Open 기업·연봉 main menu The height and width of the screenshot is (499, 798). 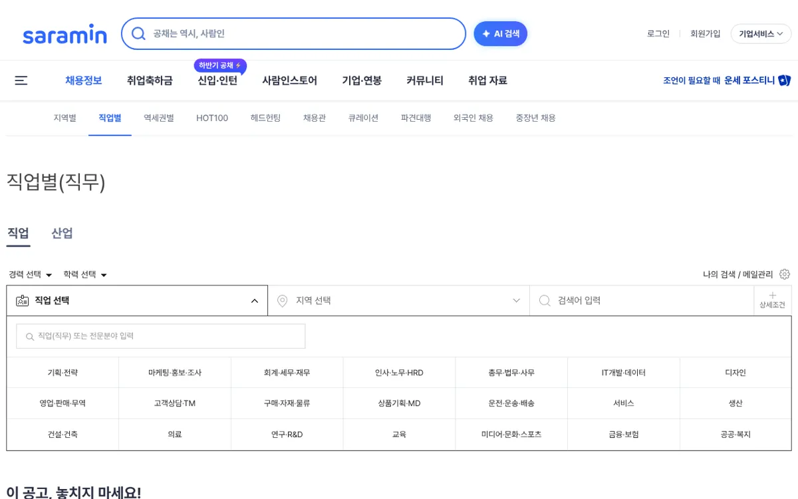tap(362, 81)
